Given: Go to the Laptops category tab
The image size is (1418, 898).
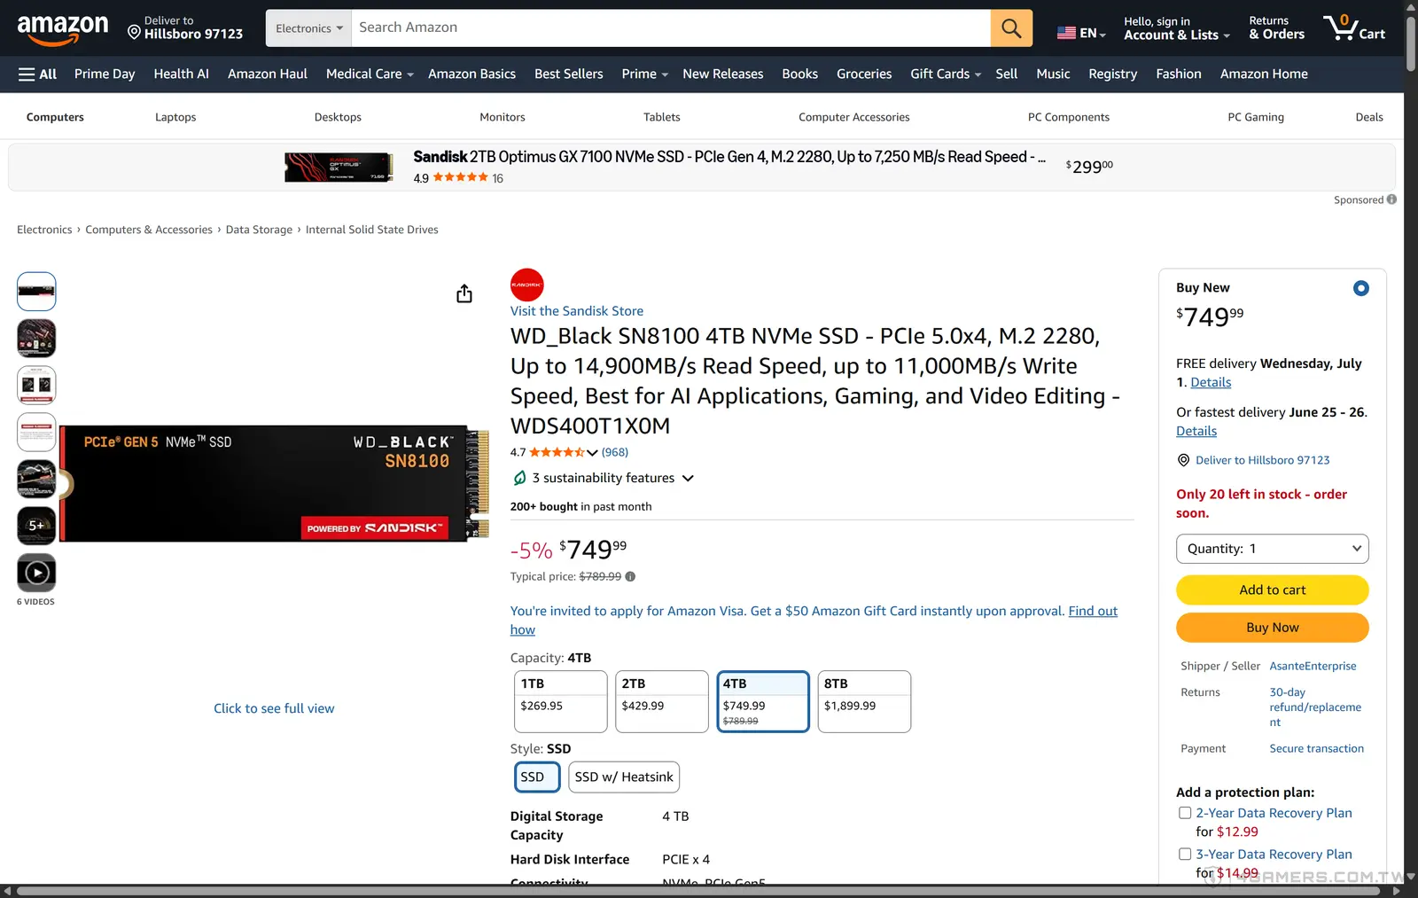Looking at the screenshot, I should pyautogui.click(x=175, y=117).
